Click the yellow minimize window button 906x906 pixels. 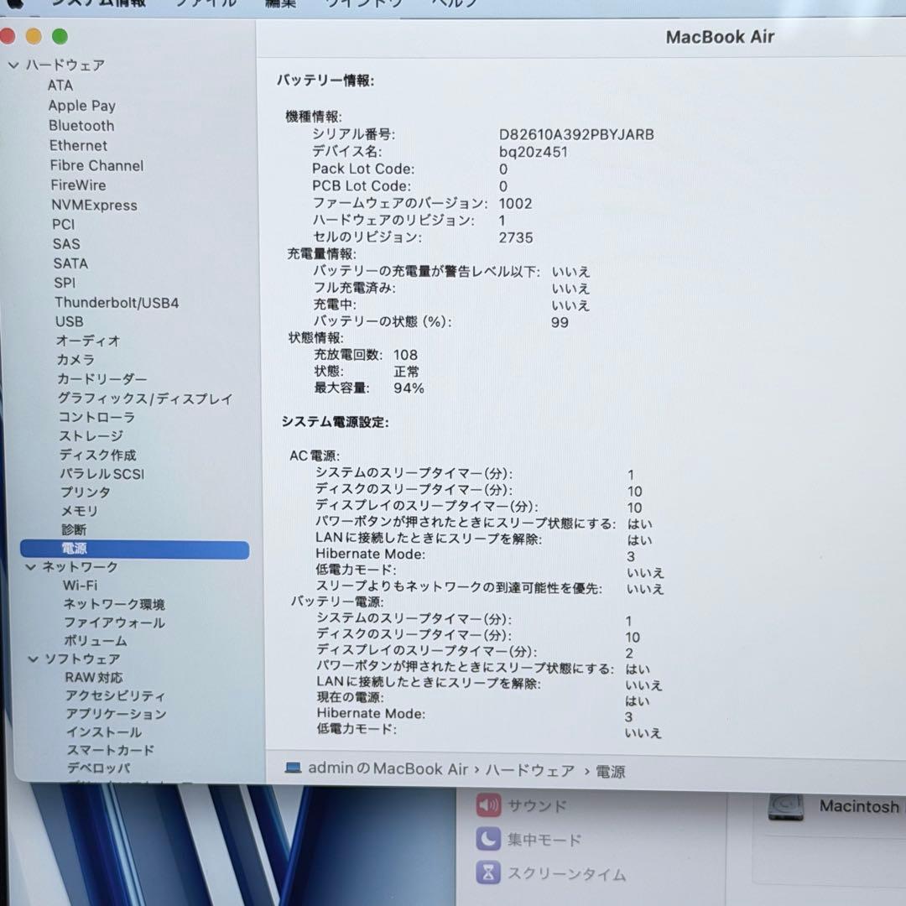pyautogui.click(x=34, y=36)
